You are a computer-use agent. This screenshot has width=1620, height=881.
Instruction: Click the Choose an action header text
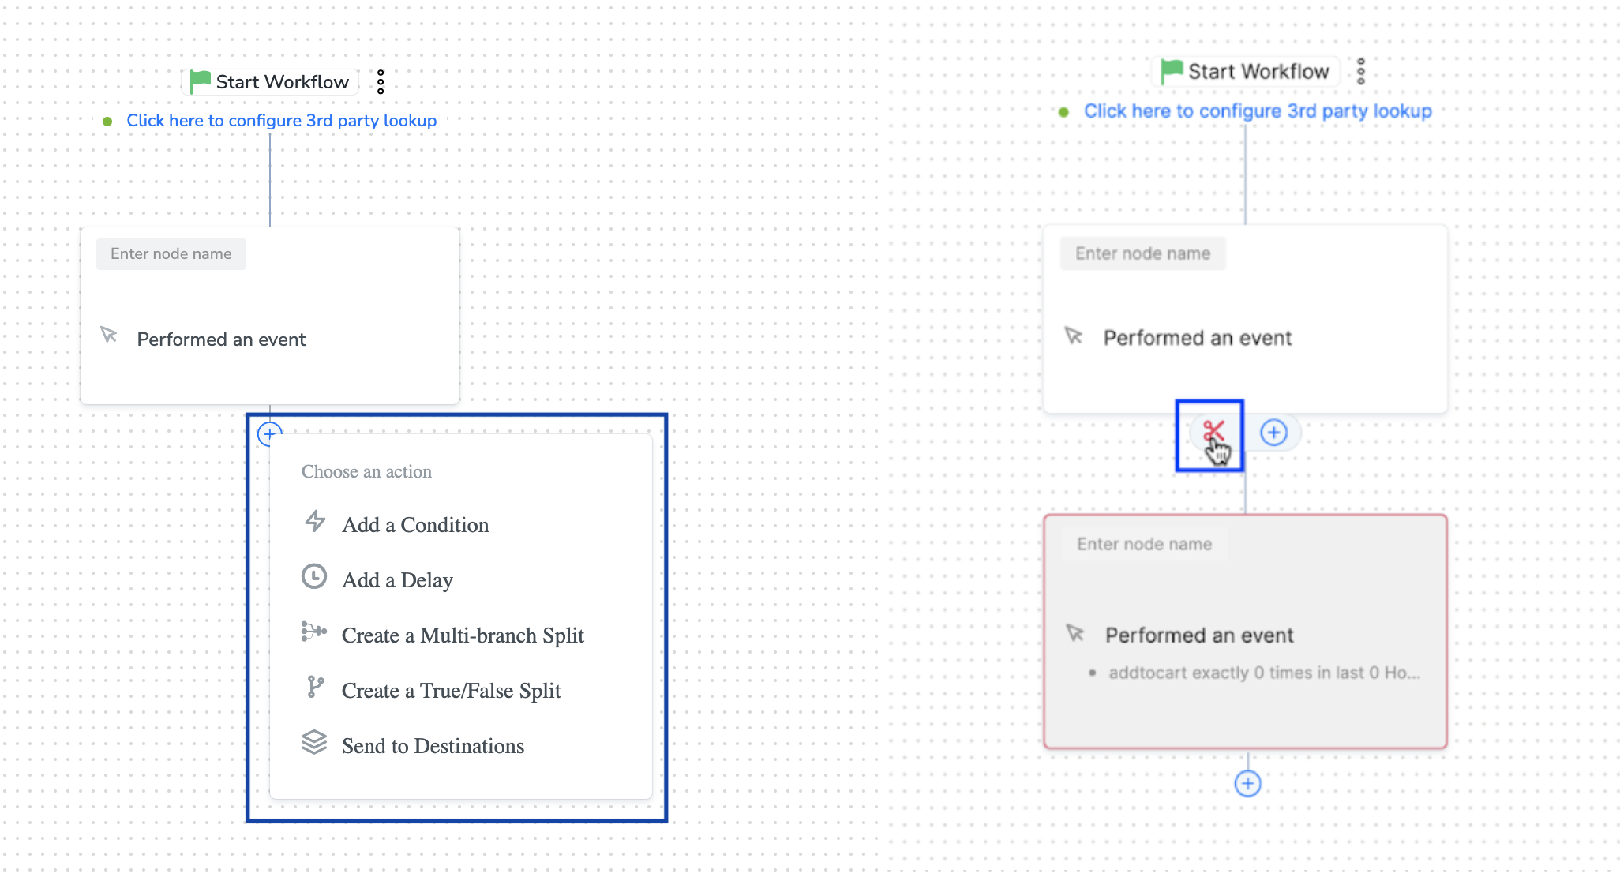click(x=366, y=471)
